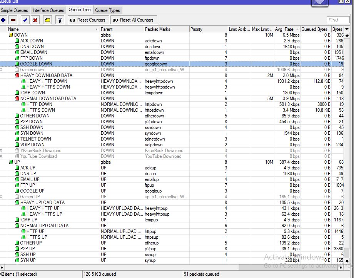
Task: Sort by the Queued Bytes column header
Action: [316, 29]
